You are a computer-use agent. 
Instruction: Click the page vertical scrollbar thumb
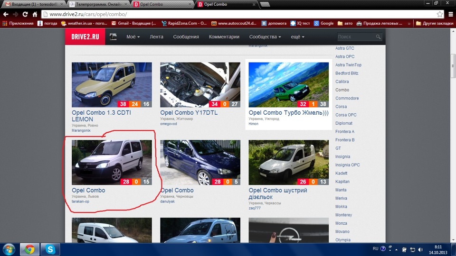[453, 66]
